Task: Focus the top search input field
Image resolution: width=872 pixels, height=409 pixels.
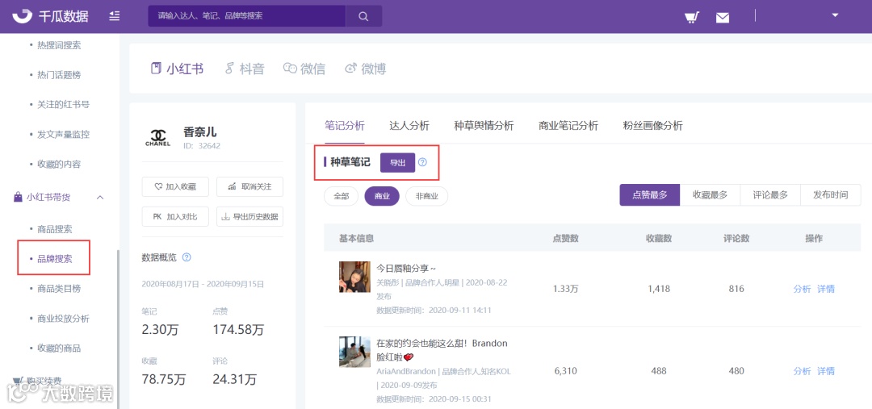Action: [247, 16]
